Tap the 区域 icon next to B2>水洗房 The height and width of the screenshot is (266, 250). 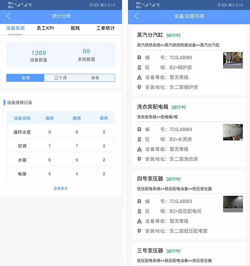(x=139, y=139)
